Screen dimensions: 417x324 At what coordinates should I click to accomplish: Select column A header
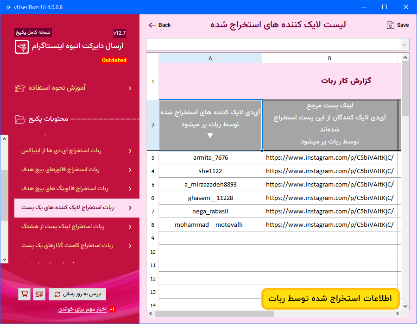pos(210,58)
